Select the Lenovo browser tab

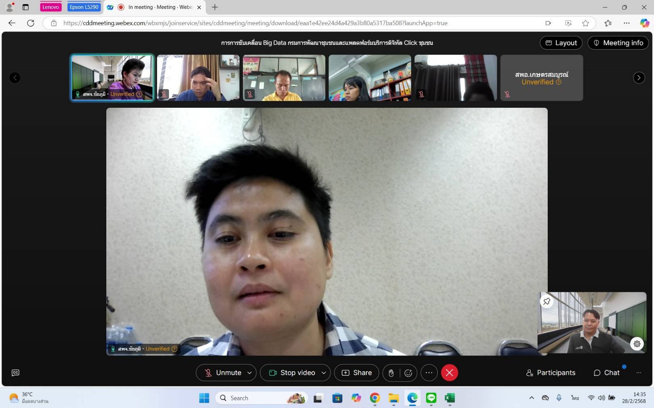click(51, 7)
